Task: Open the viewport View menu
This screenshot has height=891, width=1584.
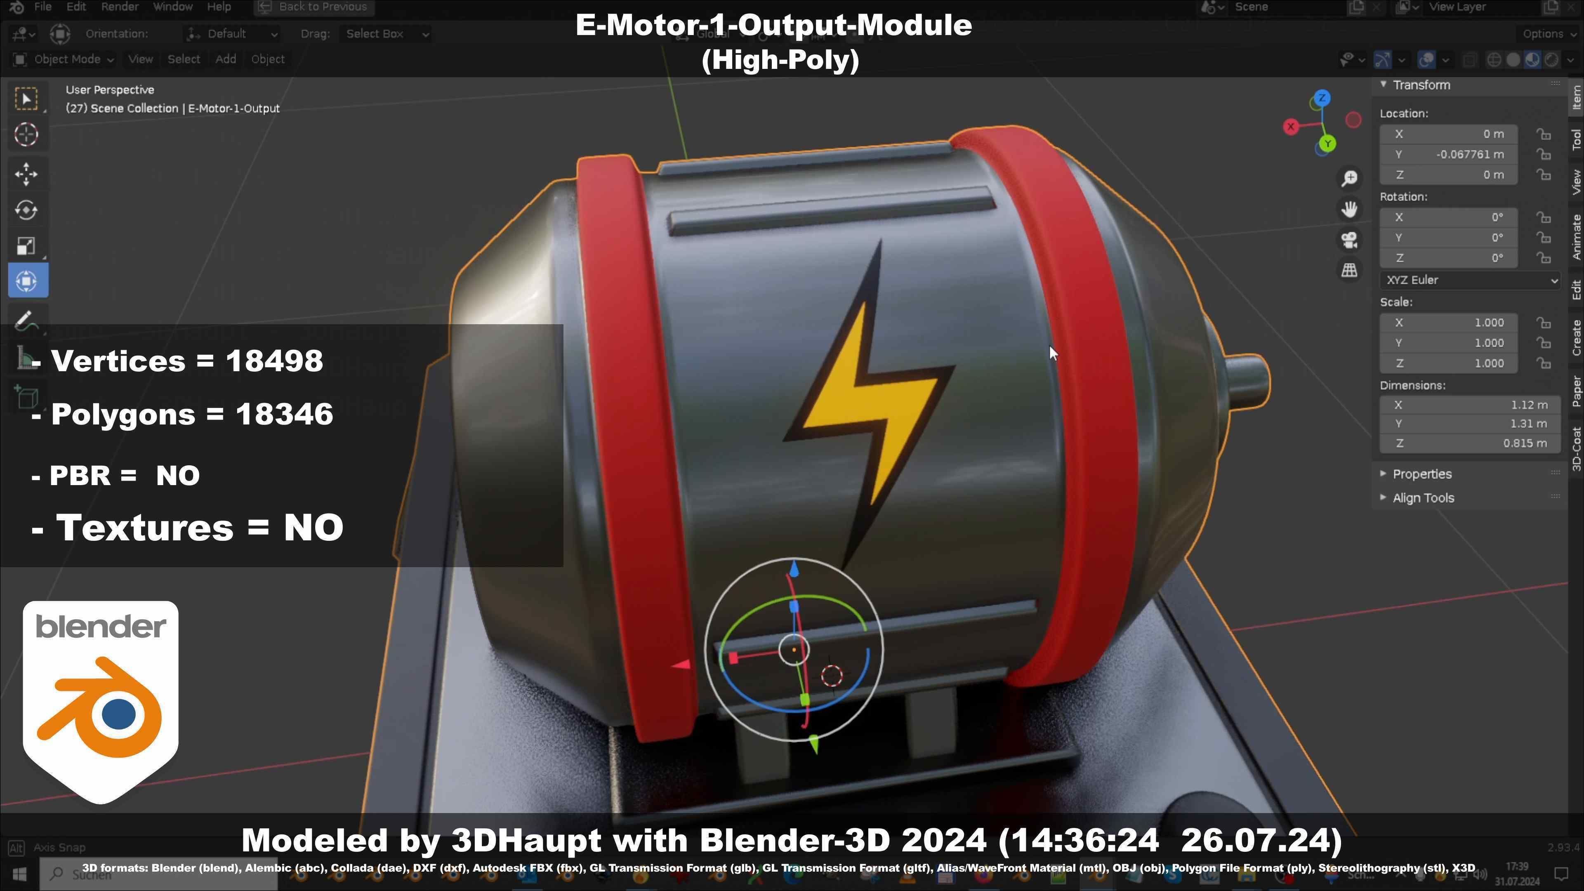Action: pyautogui.click(x=140, y=59)
